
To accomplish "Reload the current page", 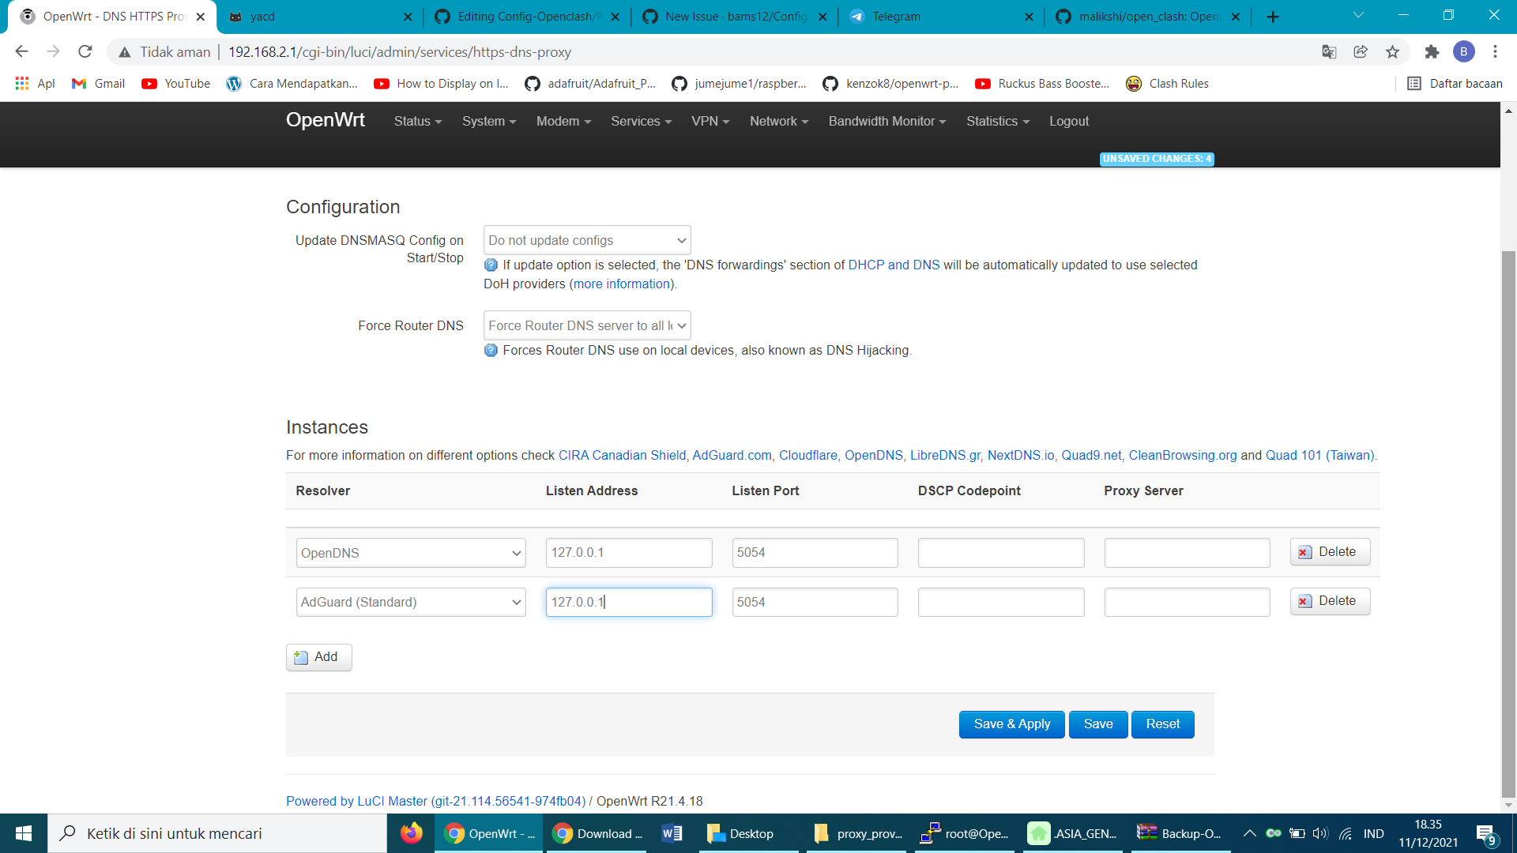I will [85, 51].
